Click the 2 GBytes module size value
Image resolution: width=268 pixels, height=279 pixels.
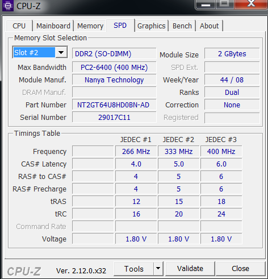click(232, 54)
